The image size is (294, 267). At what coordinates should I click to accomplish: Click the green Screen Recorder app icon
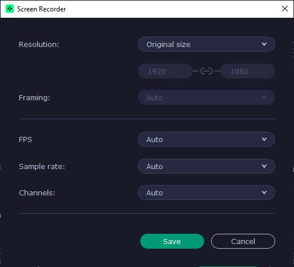(10, 9)
